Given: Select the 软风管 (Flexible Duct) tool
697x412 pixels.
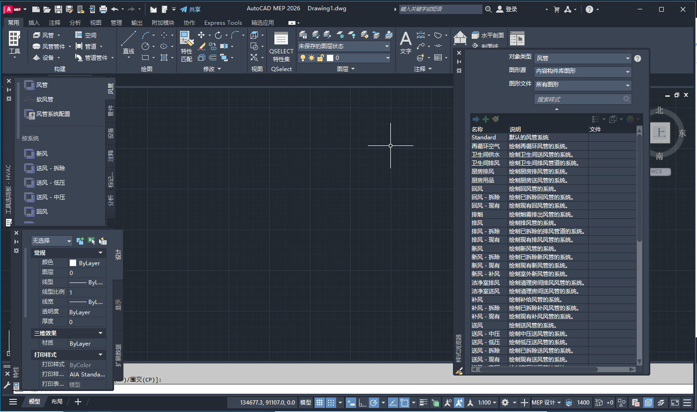Looking at the screenshot, I should tap(43, 99).
